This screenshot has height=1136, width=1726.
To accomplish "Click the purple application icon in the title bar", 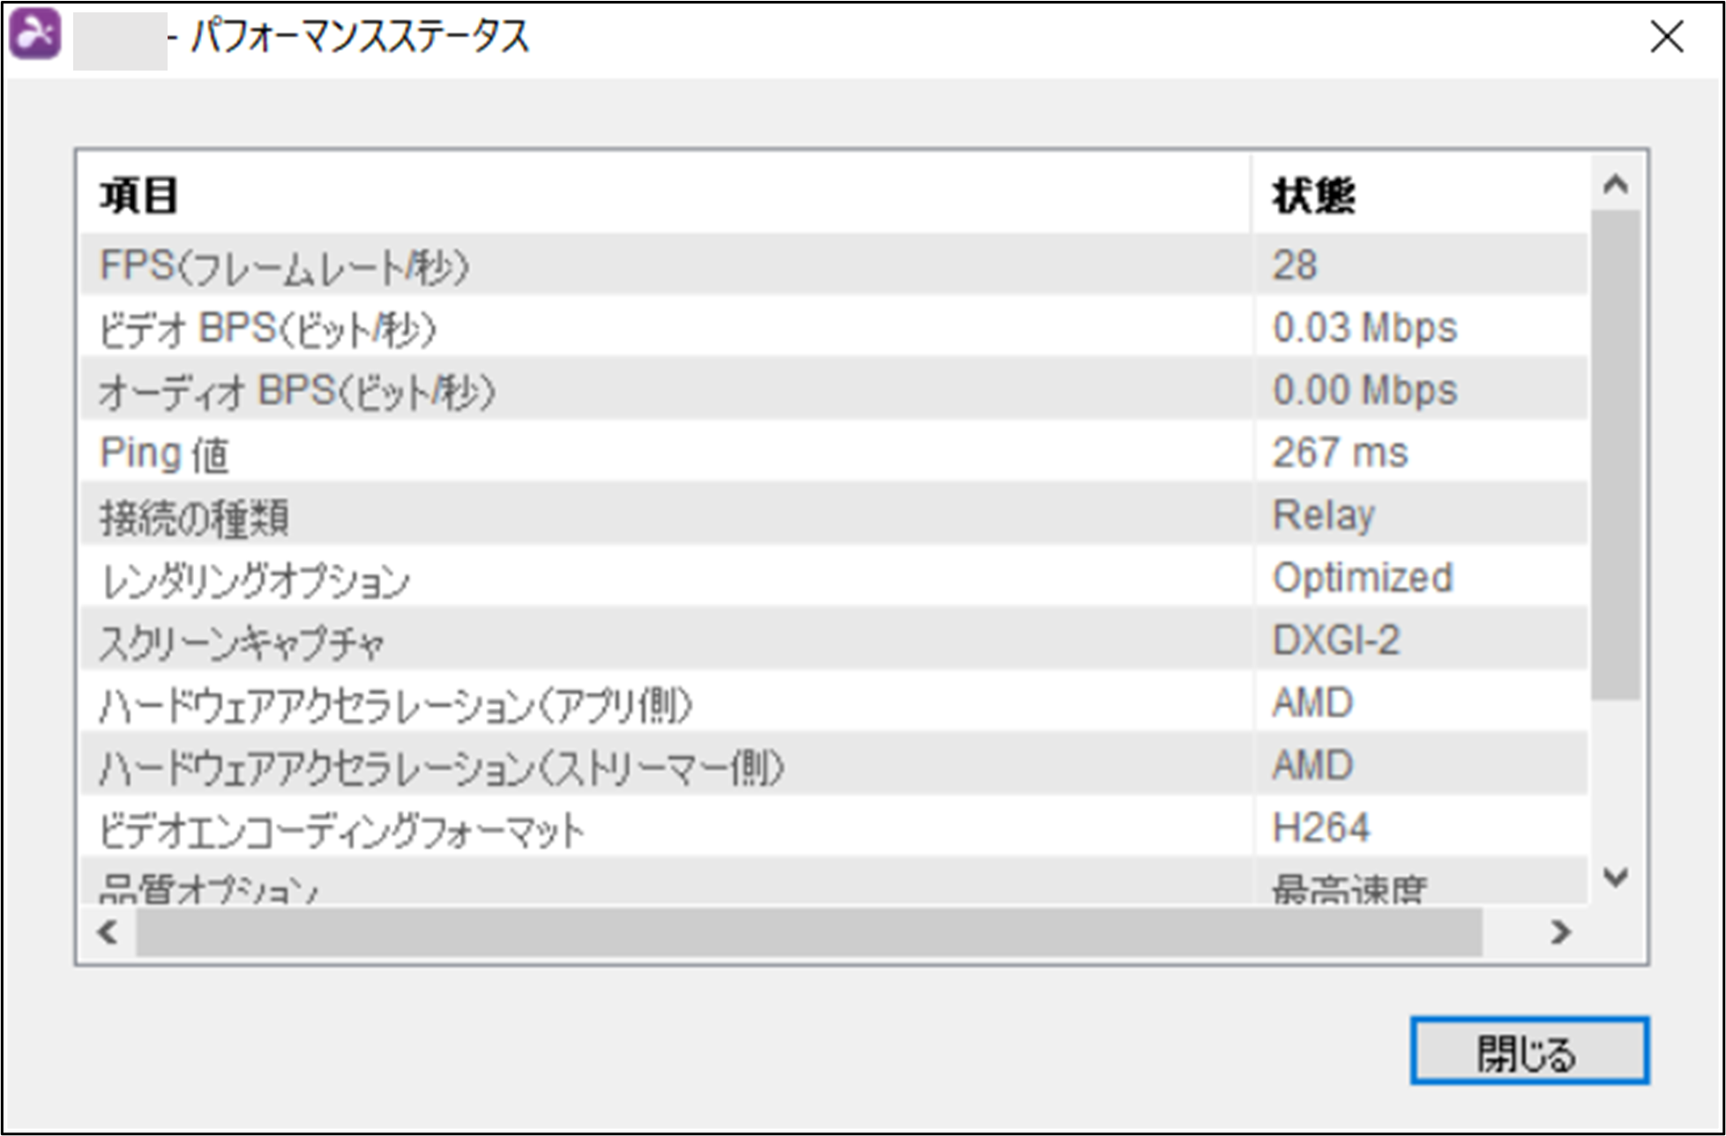I will [34, 35].
